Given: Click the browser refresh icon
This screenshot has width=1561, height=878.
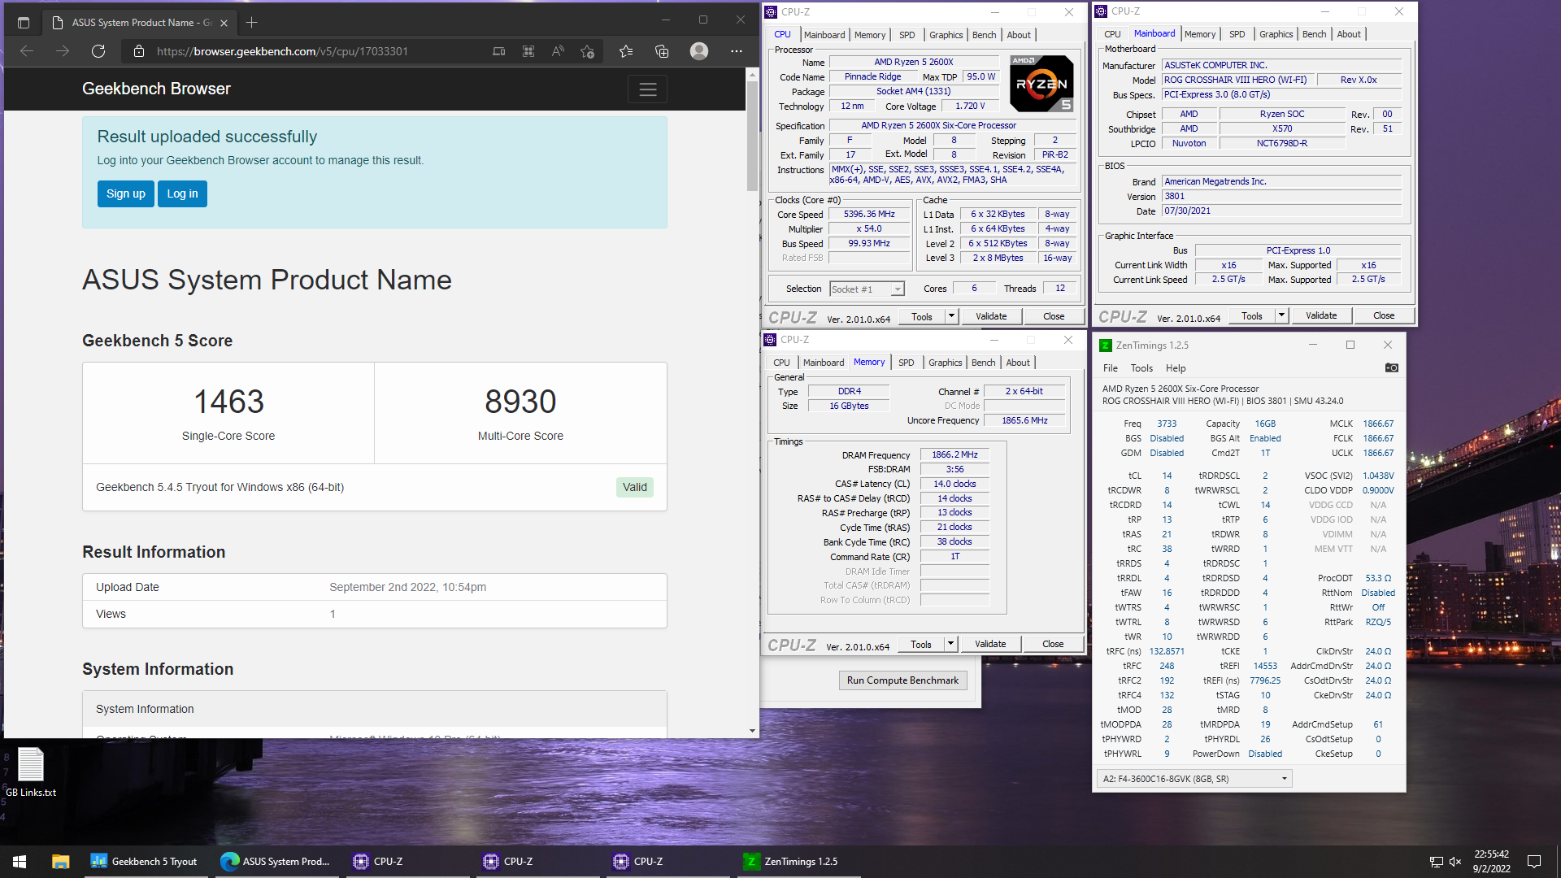Looking at the screenshot, I should click(98, 51).
